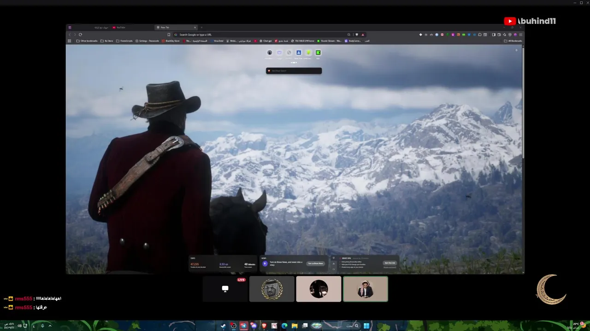Open Discord from the taskbar
Screen dimensions: 590x331
click(254, 326)
